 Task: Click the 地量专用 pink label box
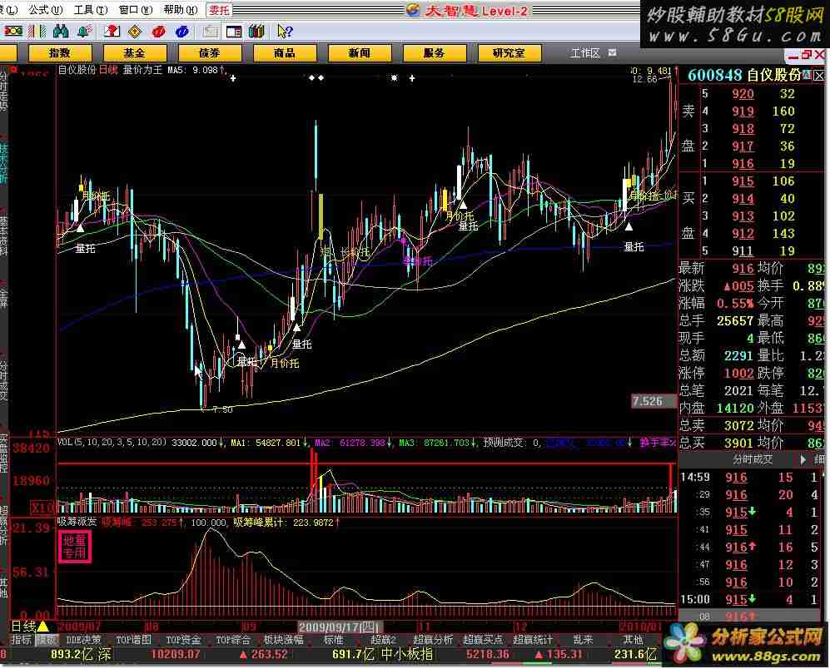point(75,547)
